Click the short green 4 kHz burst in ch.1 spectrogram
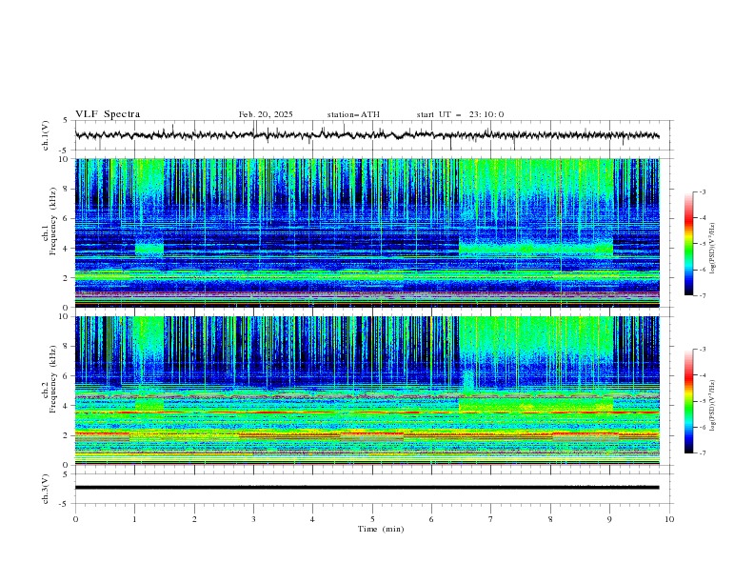Image resolution: width=754 pixels, height=583 pixels. click(149, 249)
